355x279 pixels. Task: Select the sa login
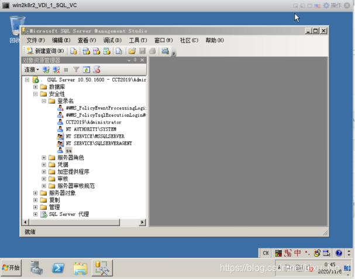coord(69,151)
